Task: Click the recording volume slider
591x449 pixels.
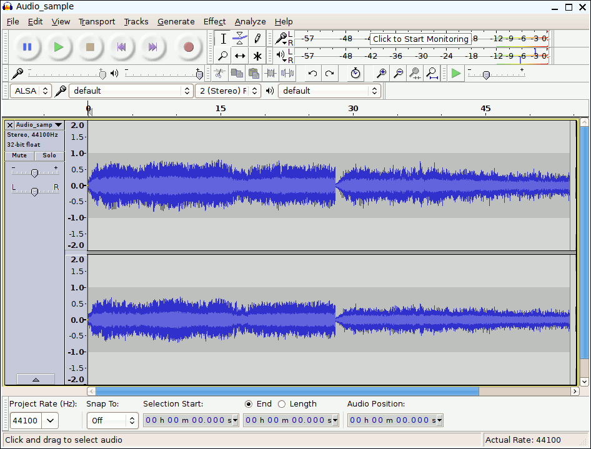Action: tap(67, 73)
